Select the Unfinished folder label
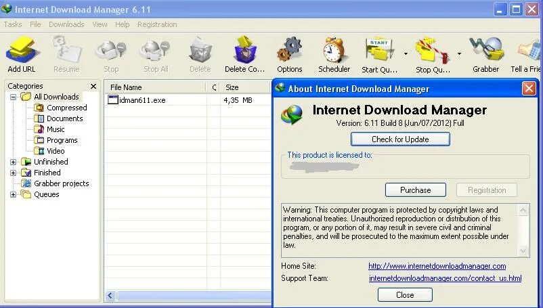Screen dimensions: 543x308 click(x=51, y=162)
